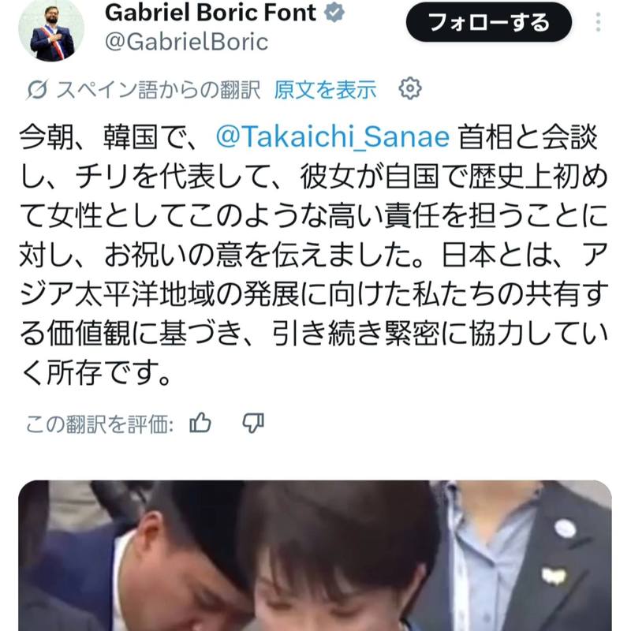Click the round lapel pin in the photo
This screenshot has width=631, height=631.
(565, 528)
